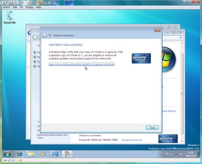Click the hard disk icon in the Virtual PC status bar
Image resolution: width=202 pixels, height=164 pixels.
tap(5, 160)
